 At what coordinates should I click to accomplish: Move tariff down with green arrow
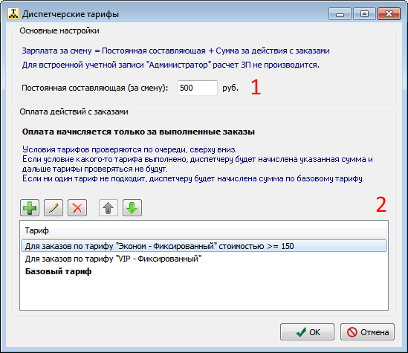click(132, 208)
